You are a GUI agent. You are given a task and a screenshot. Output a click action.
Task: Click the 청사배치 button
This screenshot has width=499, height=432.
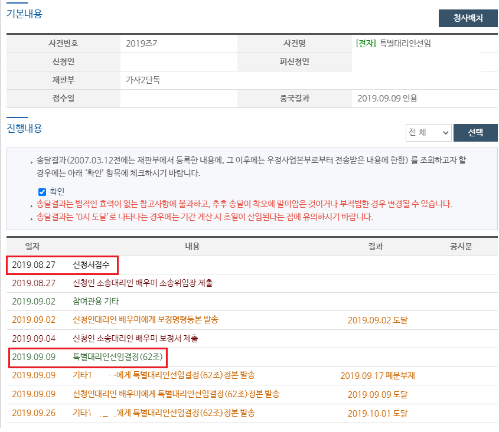click(x=468, y=18)
